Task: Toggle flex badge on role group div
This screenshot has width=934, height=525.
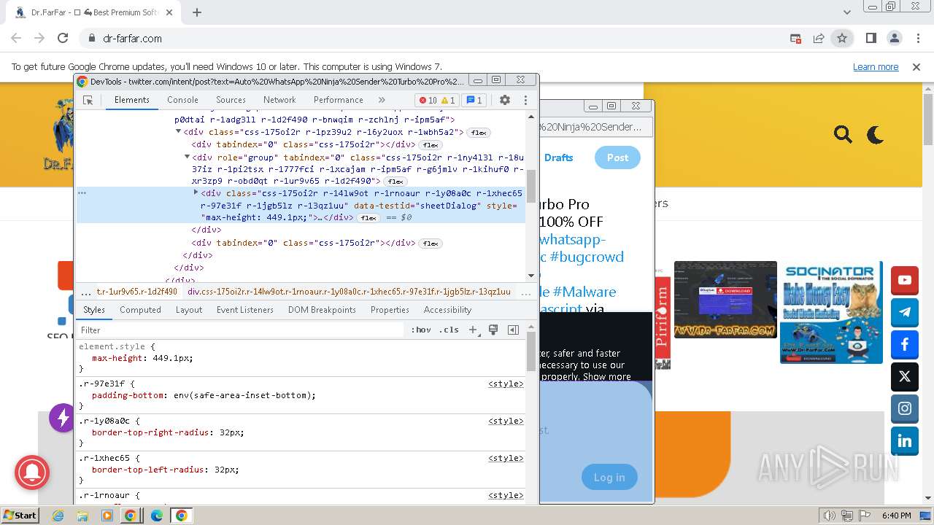Action: [x=395, y=181]
